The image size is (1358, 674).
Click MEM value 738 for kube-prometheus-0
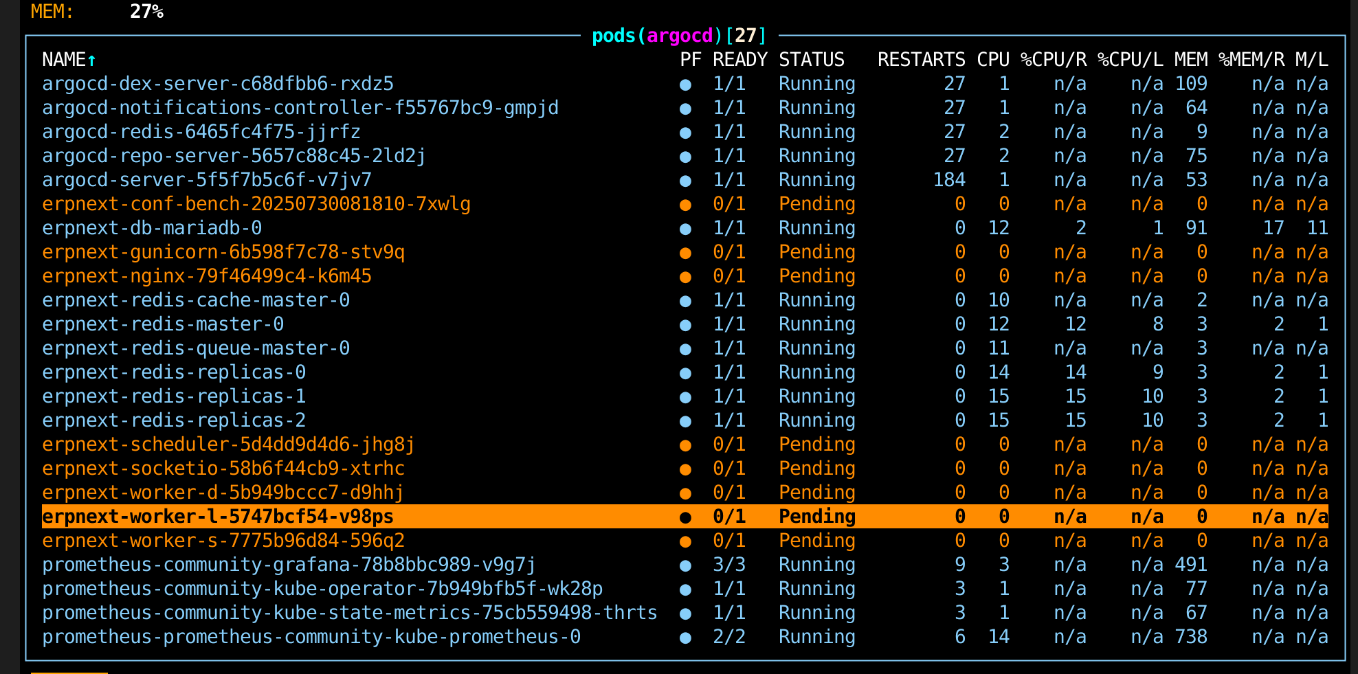(x=1191, y=637)
